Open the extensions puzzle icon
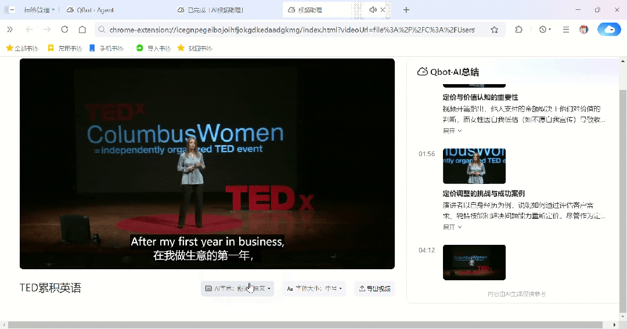The image size is (627, 329). (518, 30)
